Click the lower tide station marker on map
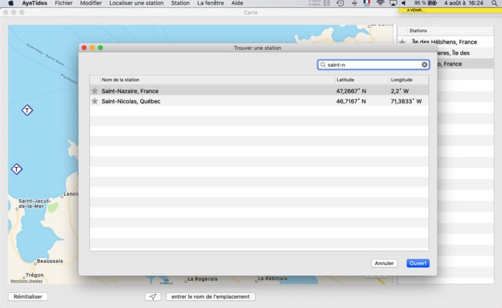The height and width of the screenshot is (308, 502). coord(17,169)
